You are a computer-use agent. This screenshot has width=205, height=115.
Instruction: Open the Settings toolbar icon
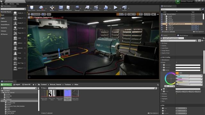pyautogui.click(x=77, y=8)
